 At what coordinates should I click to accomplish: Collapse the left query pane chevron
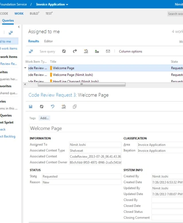19,27
